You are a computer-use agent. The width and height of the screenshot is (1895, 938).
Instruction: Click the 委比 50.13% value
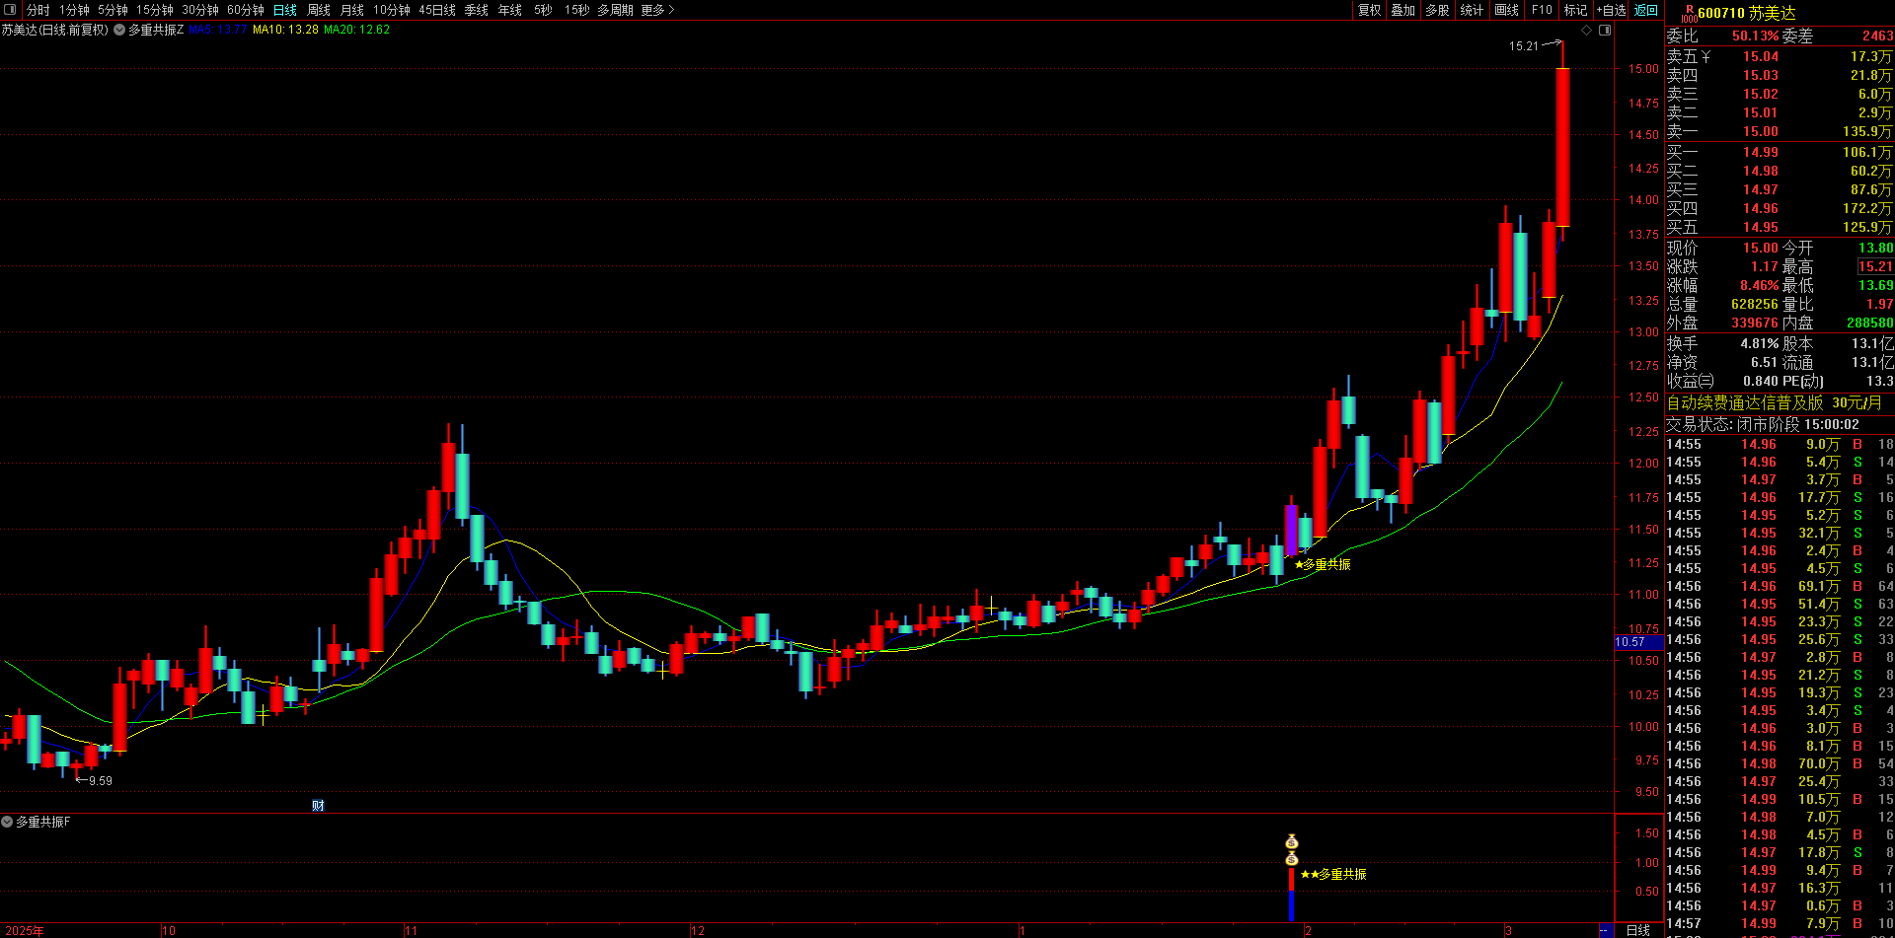[x=1755, y=36]
